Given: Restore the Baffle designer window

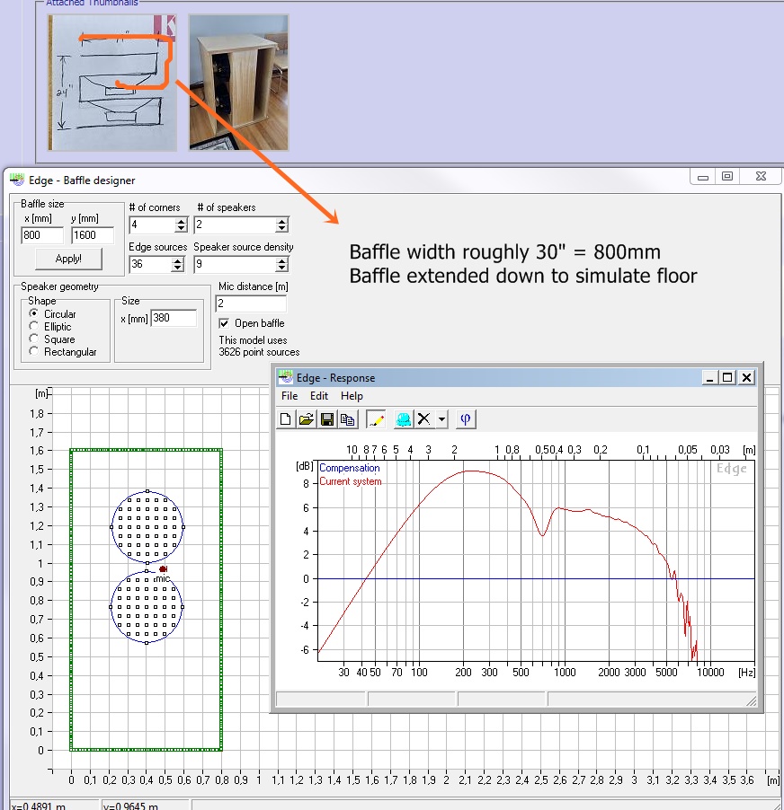Looking at the screenshot, I should tap(727, 177).
